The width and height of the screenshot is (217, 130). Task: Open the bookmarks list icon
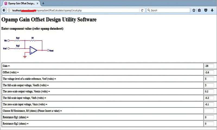(200, 10)
